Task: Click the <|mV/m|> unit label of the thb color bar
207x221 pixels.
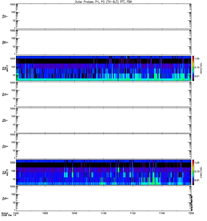Action: click(201, 68)
